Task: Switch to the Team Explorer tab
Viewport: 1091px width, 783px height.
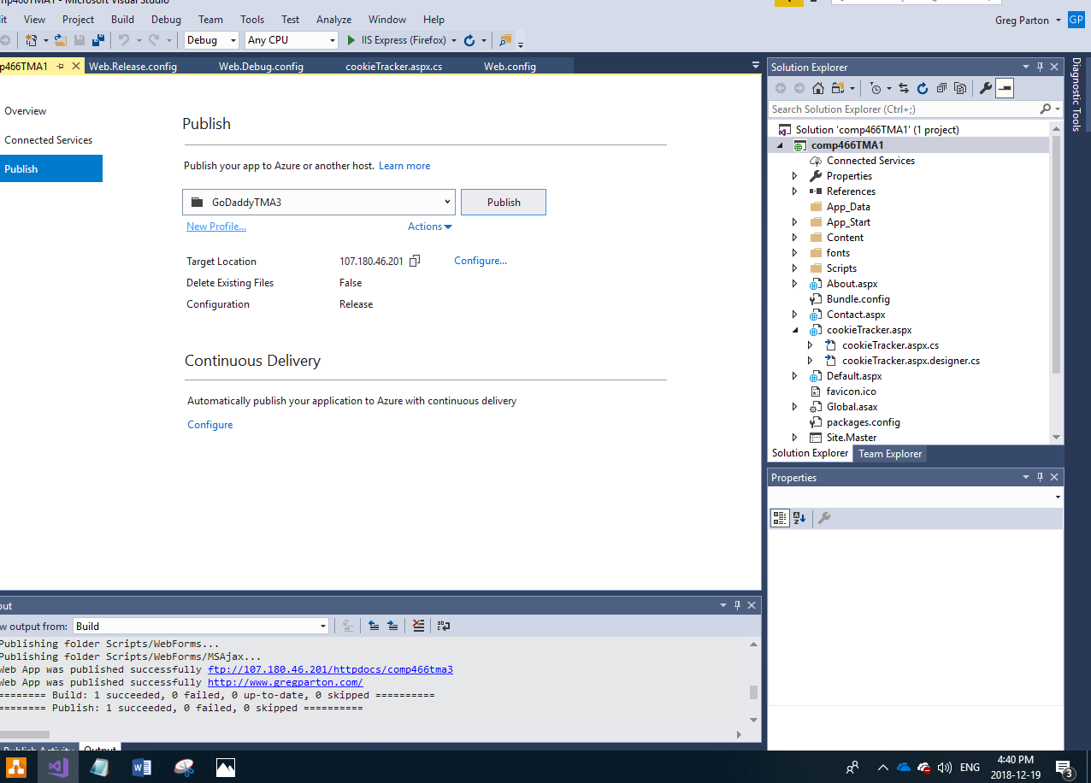Action: click(890, 454)
